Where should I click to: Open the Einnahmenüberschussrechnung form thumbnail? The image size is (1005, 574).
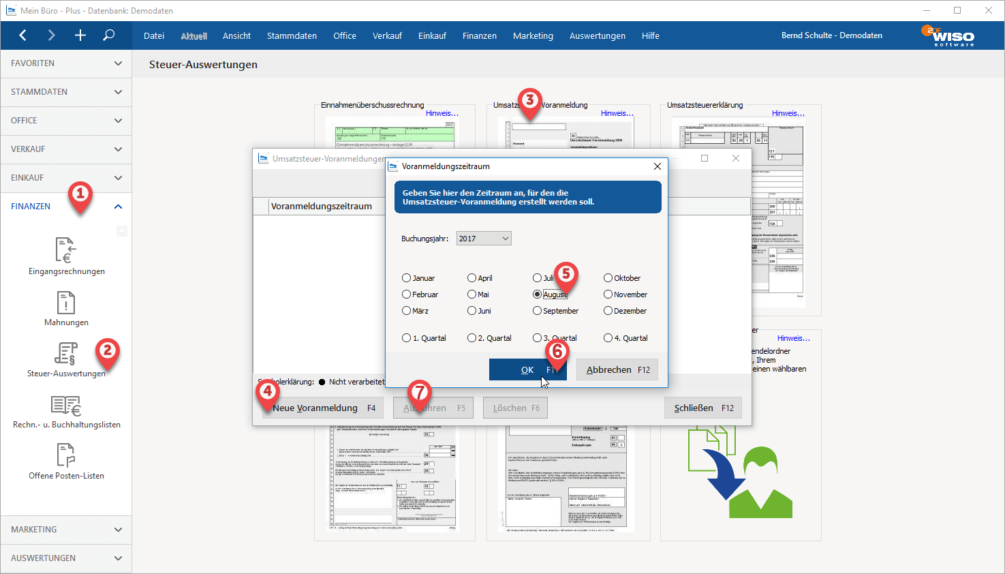coord(391,134)
